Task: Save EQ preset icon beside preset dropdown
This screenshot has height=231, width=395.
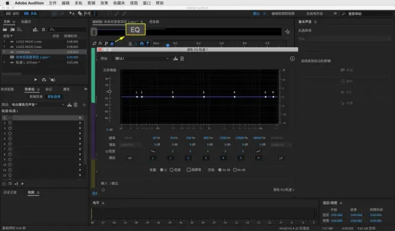Action: tap(175, 59)
